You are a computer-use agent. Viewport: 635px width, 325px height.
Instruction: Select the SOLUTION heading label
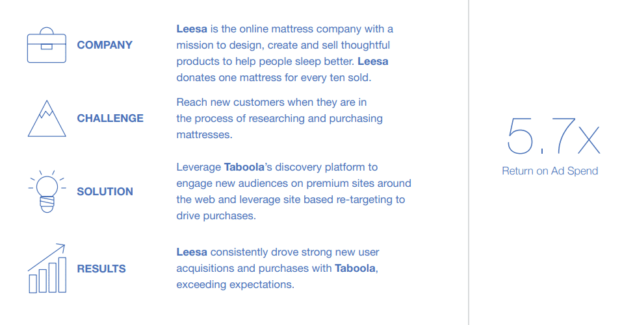[x=105, y=191]
